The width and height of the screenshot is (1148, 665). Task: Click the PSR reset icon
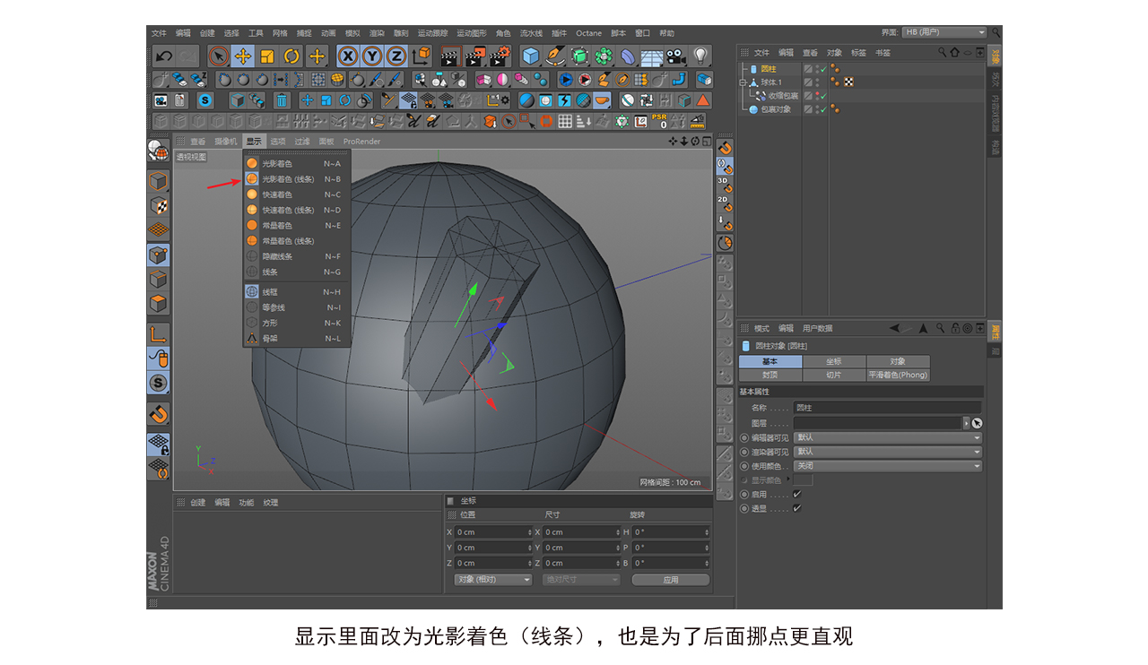[659, 121]
